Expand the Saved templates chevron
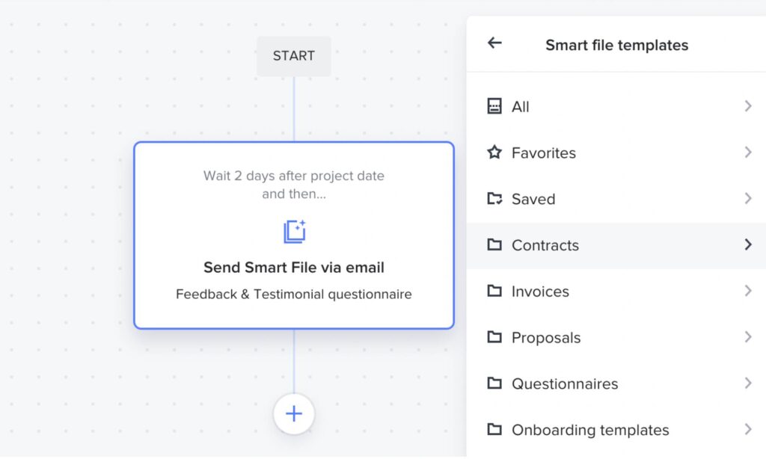The image size is (766, 459). [749, 199]
